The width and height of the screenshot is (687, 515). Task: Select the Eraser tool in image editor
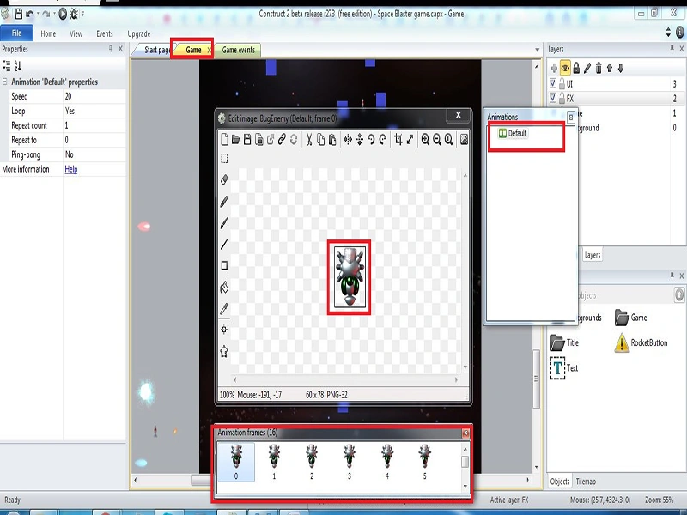tap(224, 179)
